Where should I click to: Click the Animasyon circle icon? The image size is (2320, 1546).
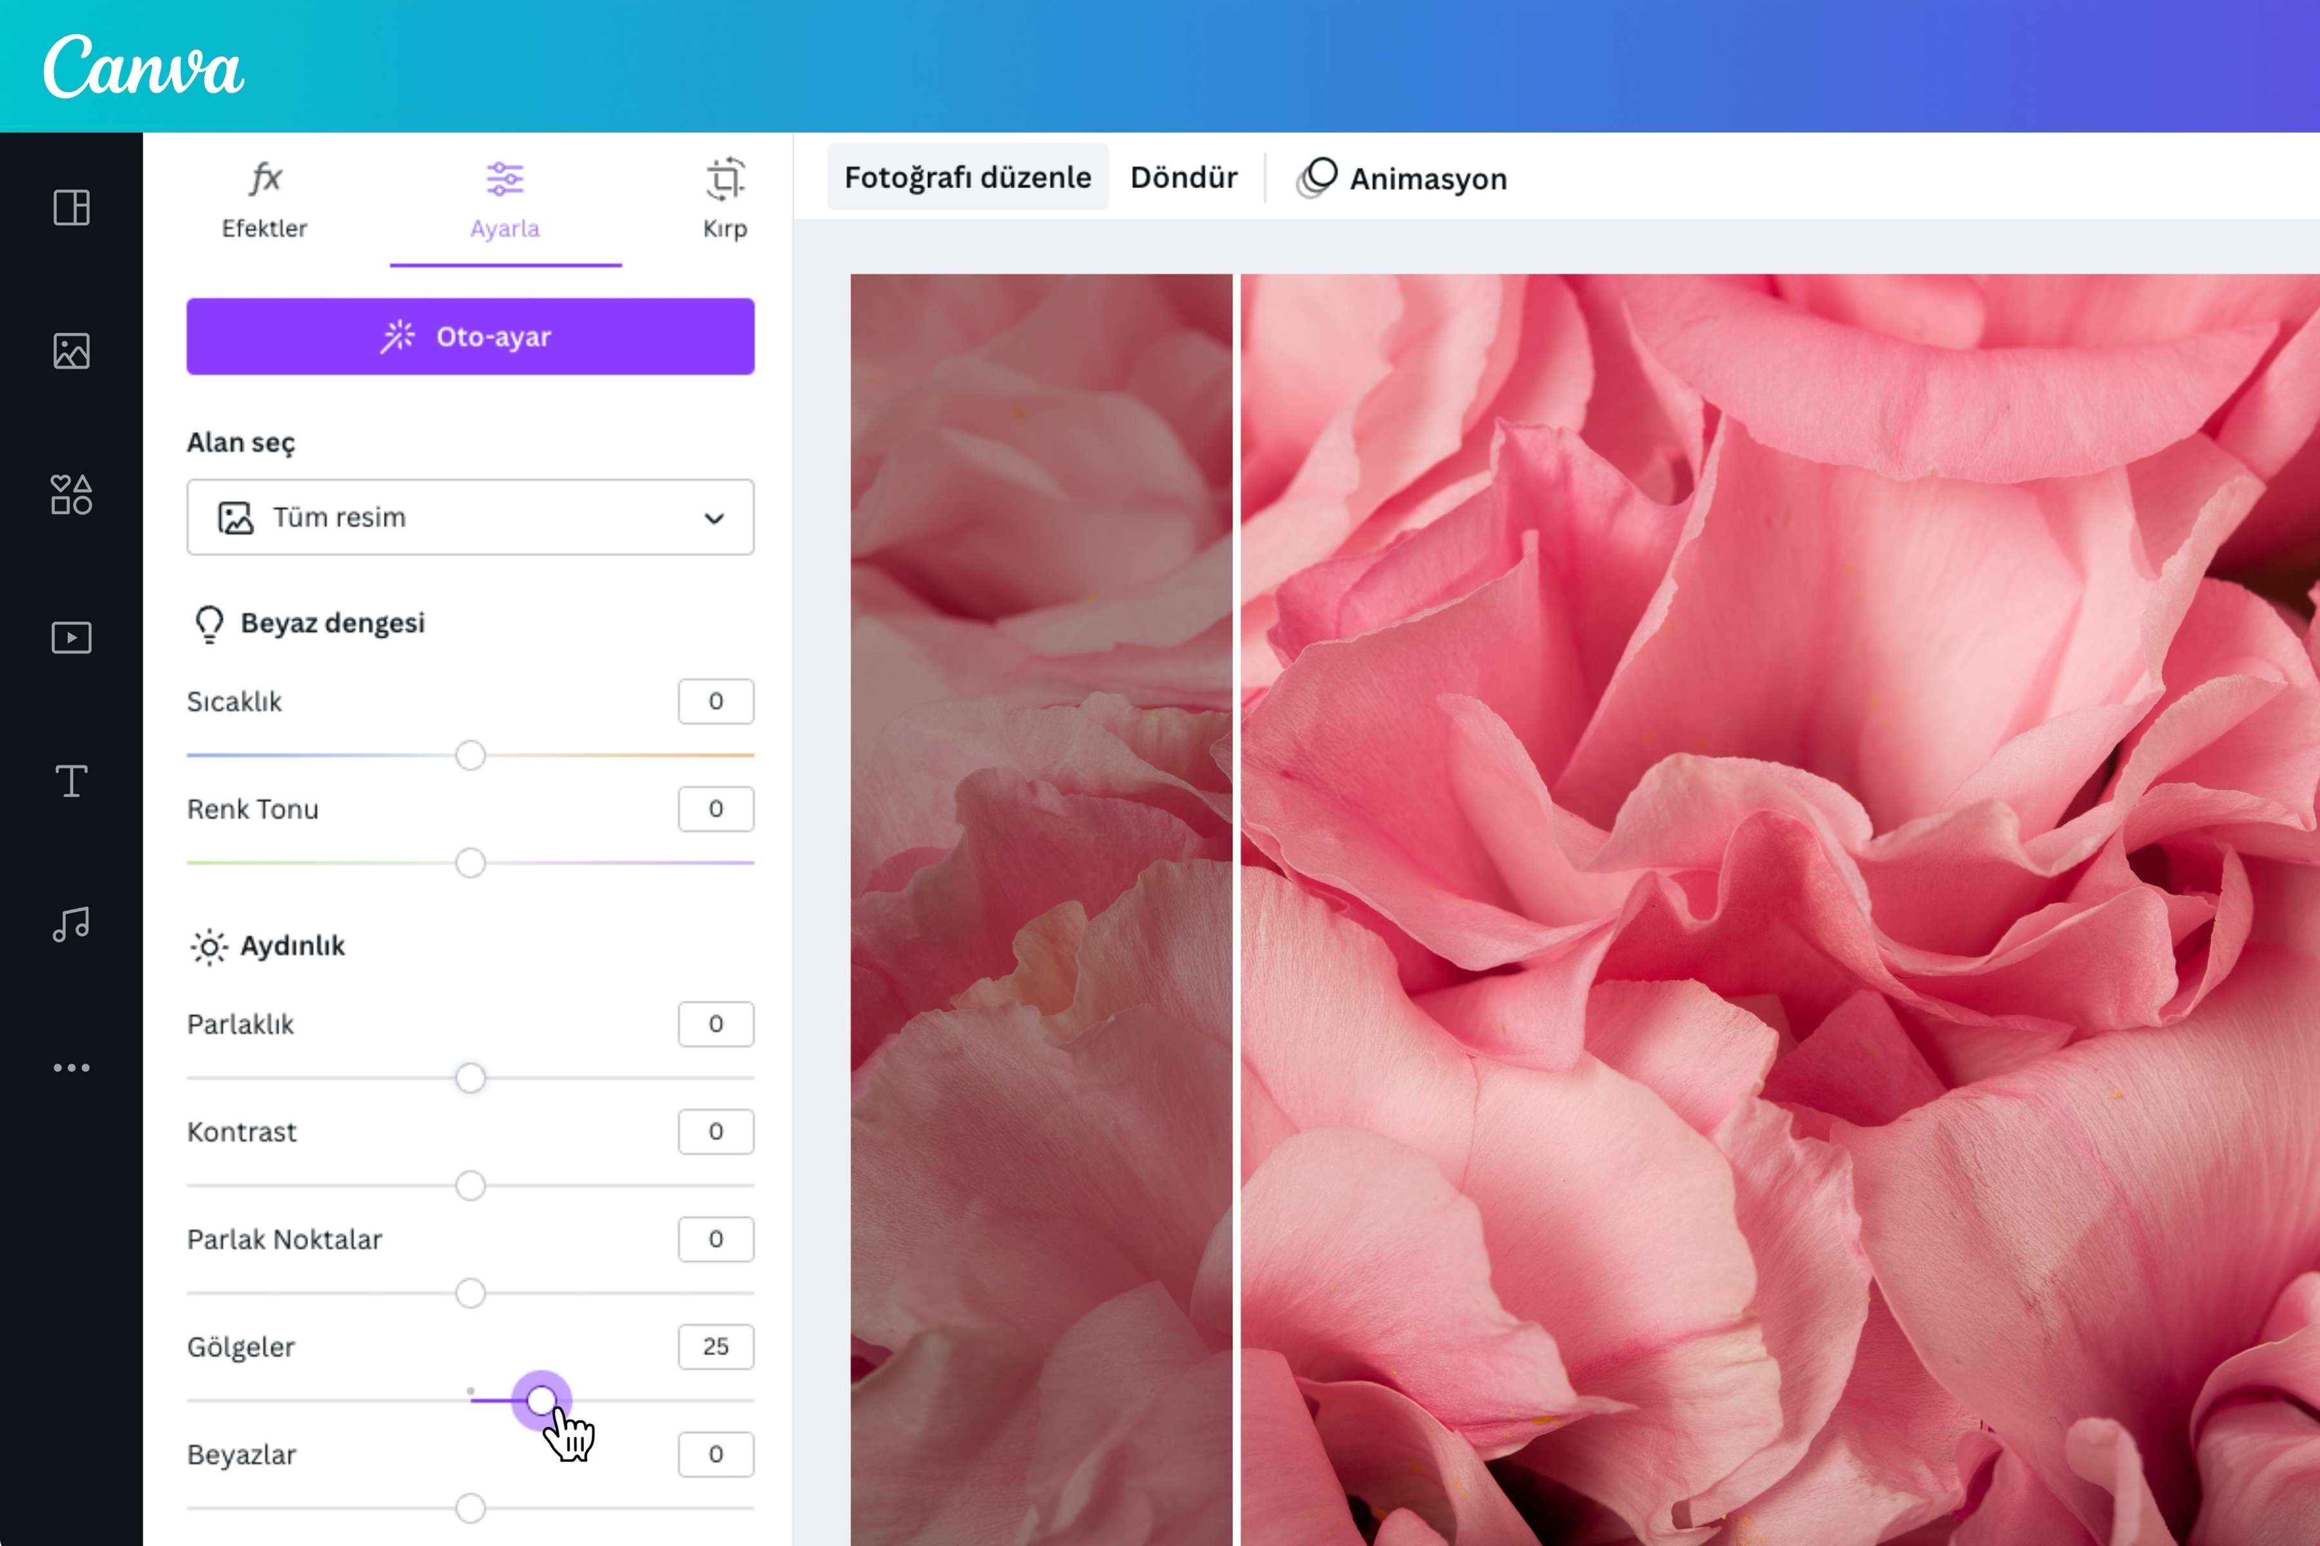click(1316, 178)
